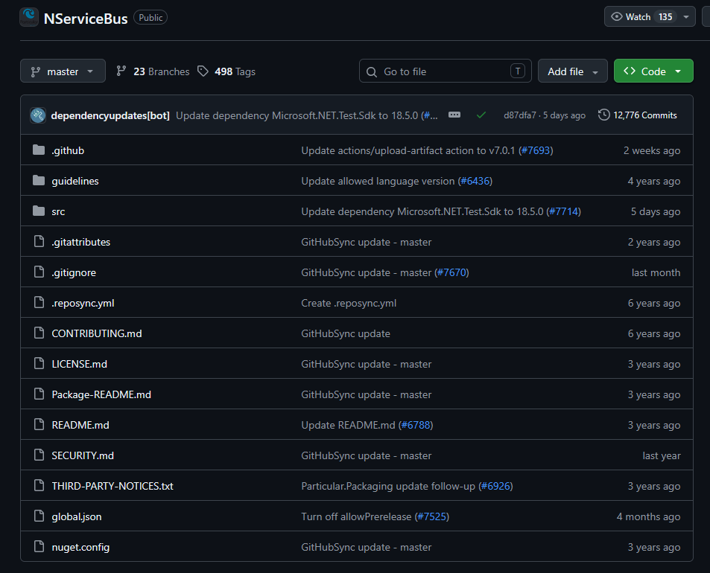
Task: Click the file icon for Package-README.md
Action: 39,394
